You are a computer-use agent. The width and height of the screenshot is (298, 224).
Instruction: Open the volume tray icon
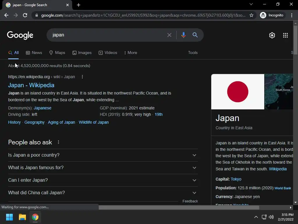tap(271, 217)
